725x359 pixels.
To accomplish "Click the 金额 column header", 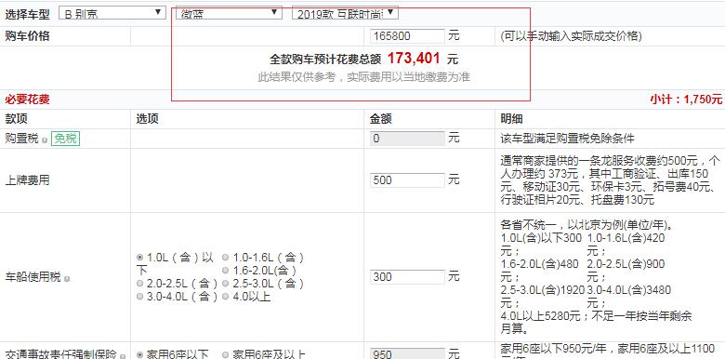I will 381,119.
